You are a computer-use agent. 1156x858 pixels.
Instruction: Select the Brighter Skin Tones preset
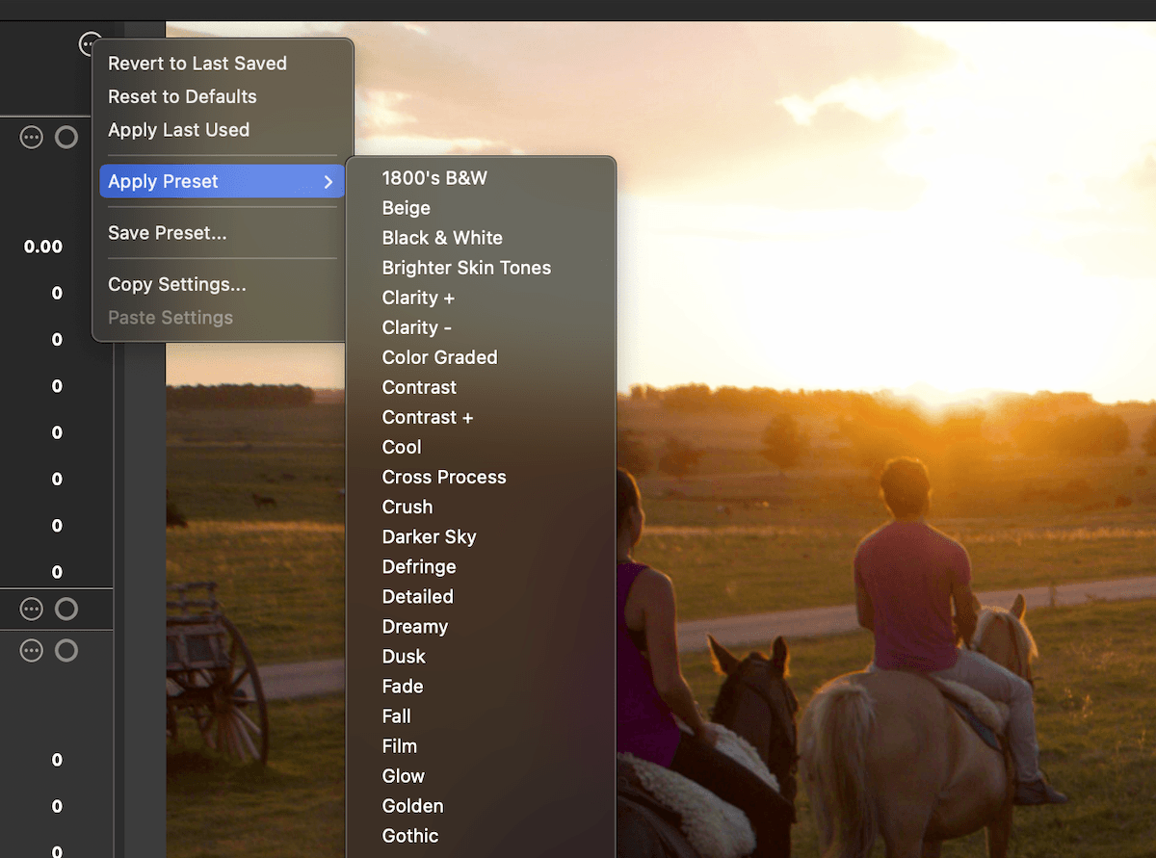(x=466, y=268)
